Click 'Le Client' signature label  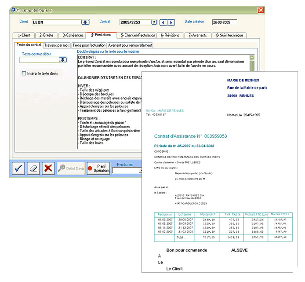click(x=174, y=269)
